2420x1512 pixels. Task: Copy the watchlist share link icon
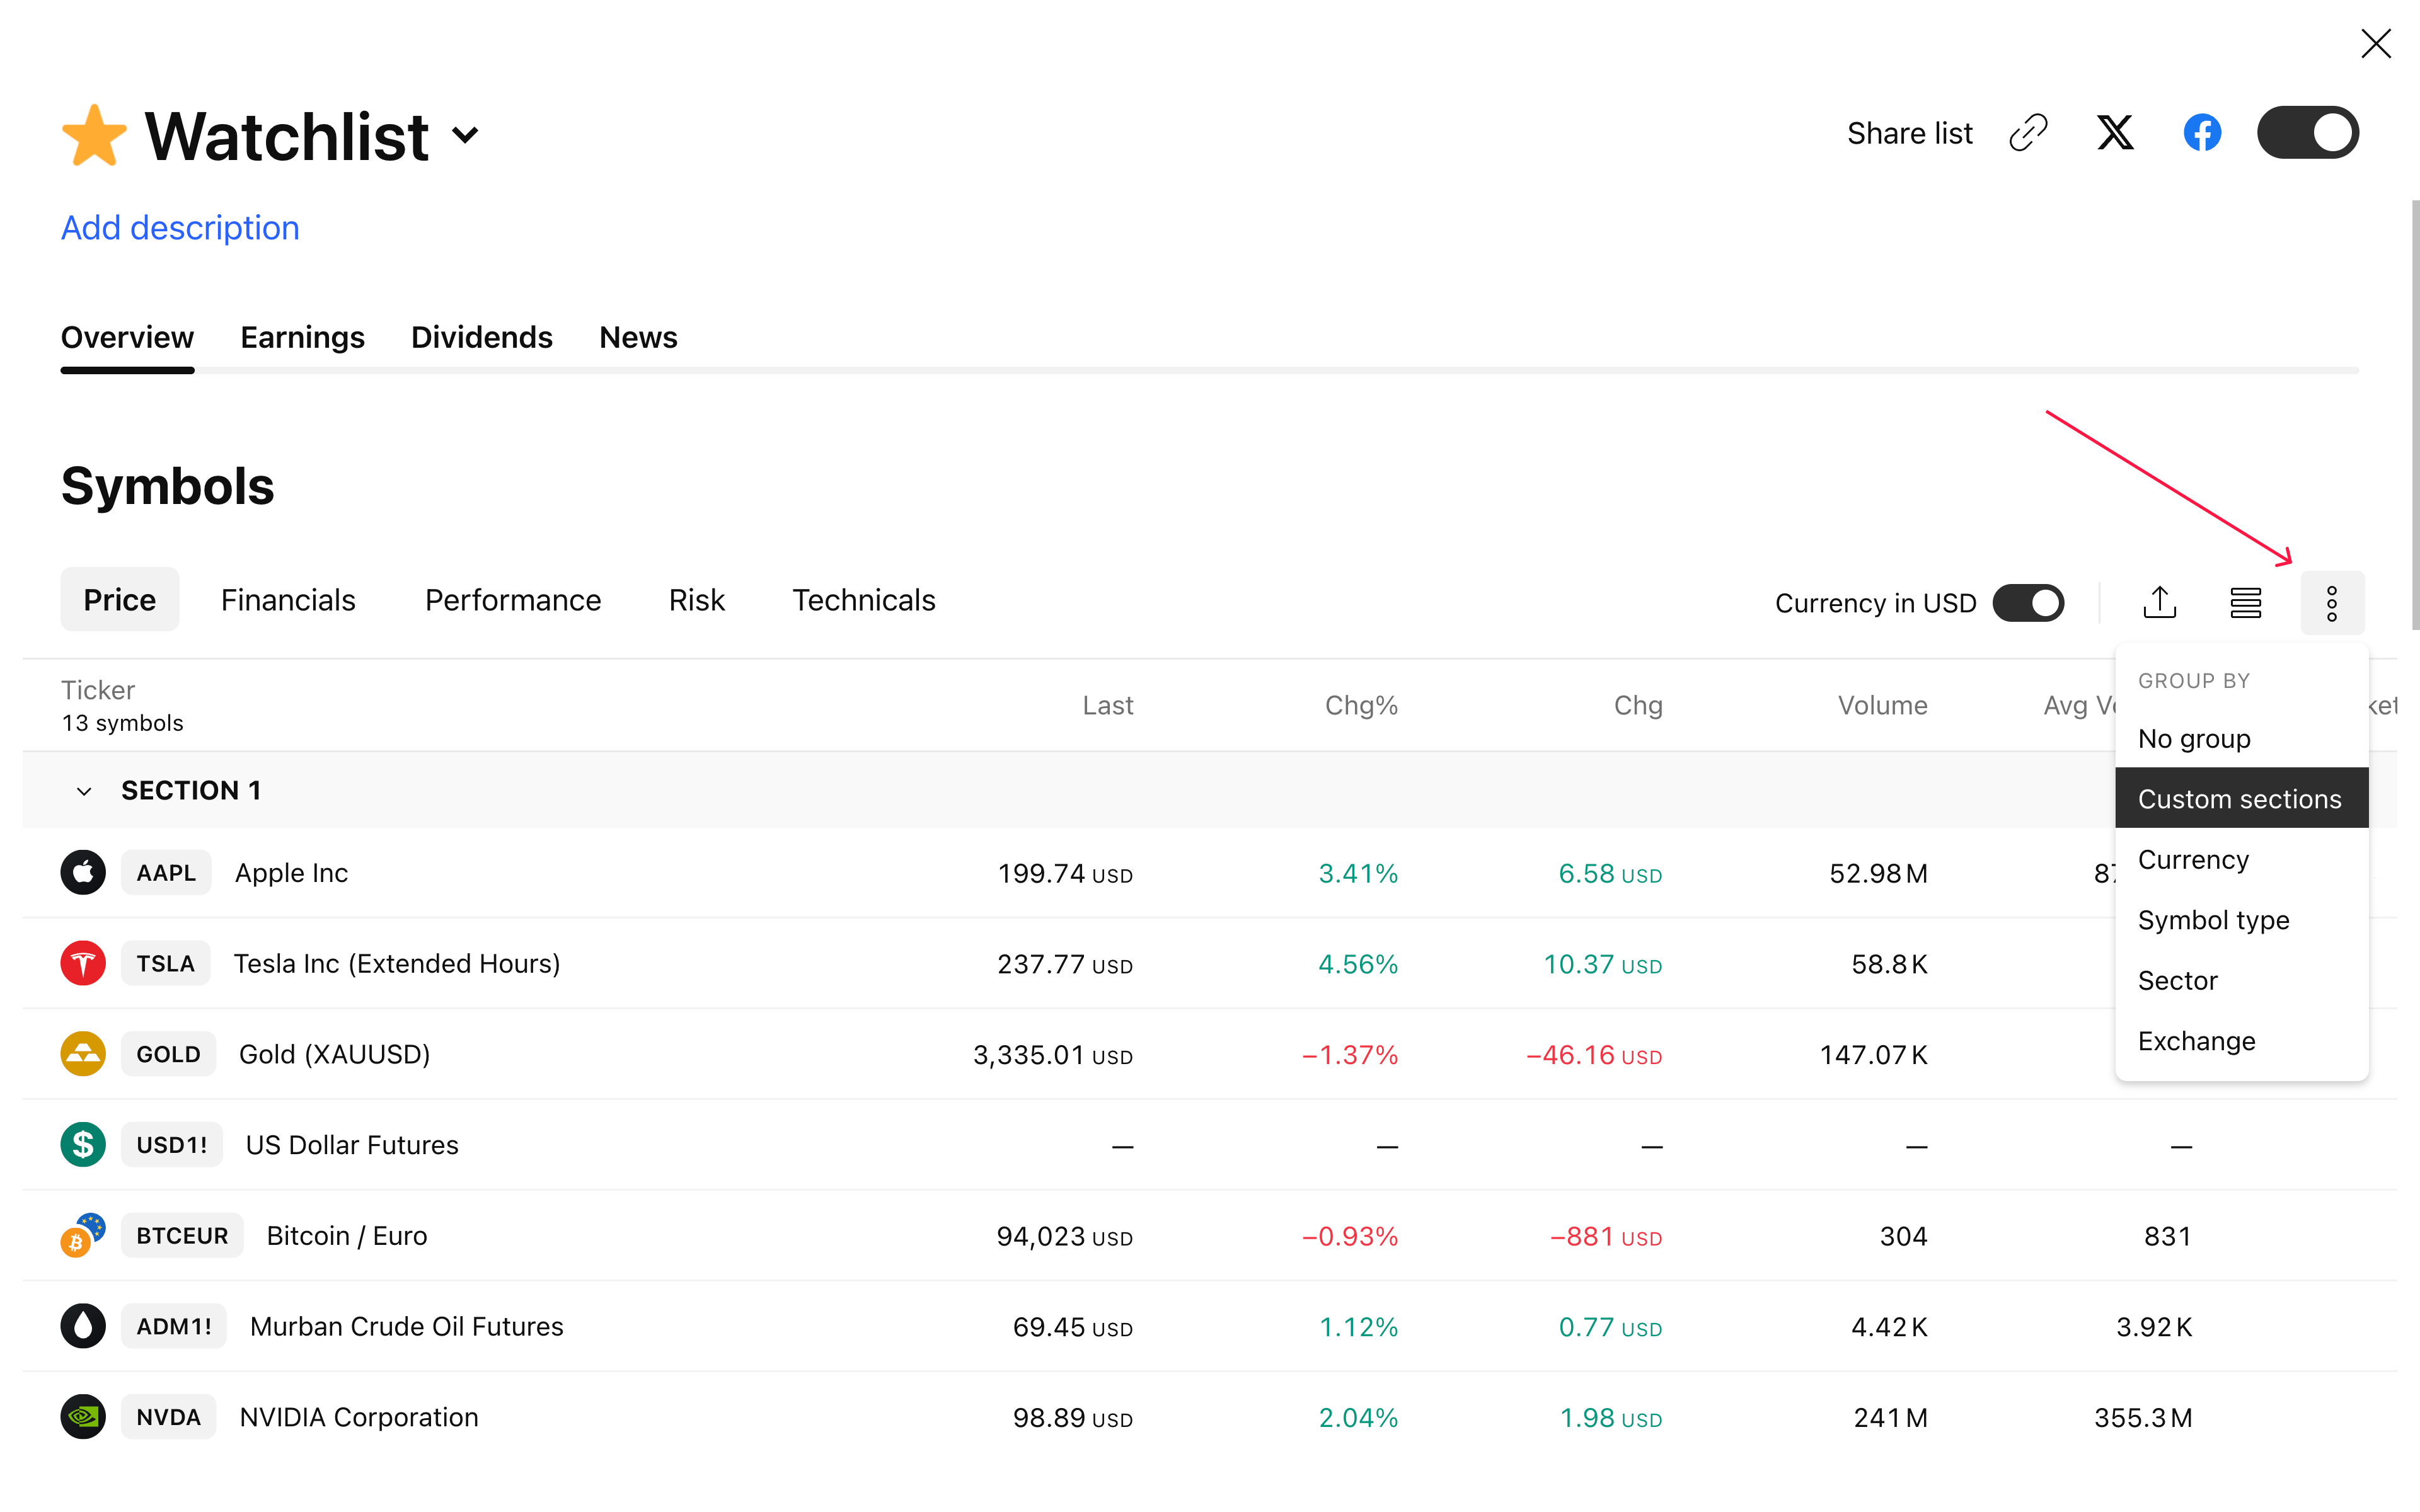pyautogui.click(x=2028, y=133)
